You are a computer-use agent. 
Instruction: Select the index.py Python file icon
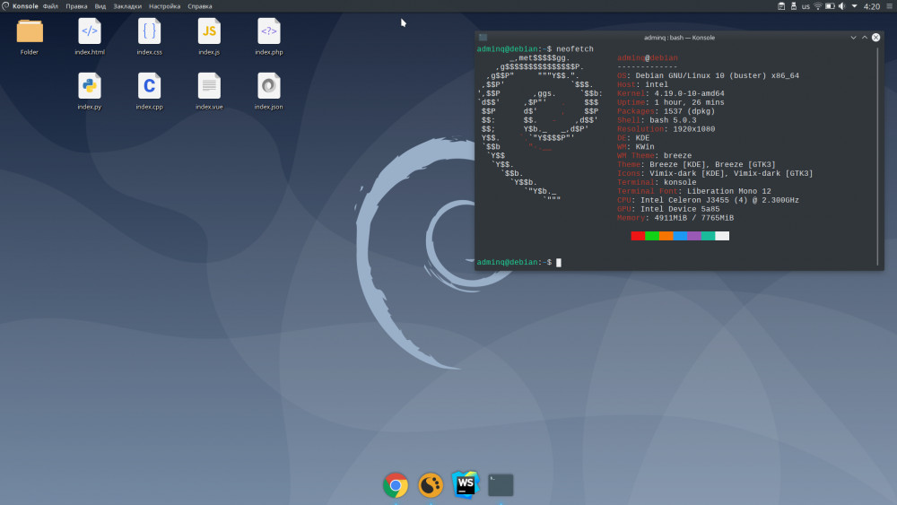(x=89, y=86)
